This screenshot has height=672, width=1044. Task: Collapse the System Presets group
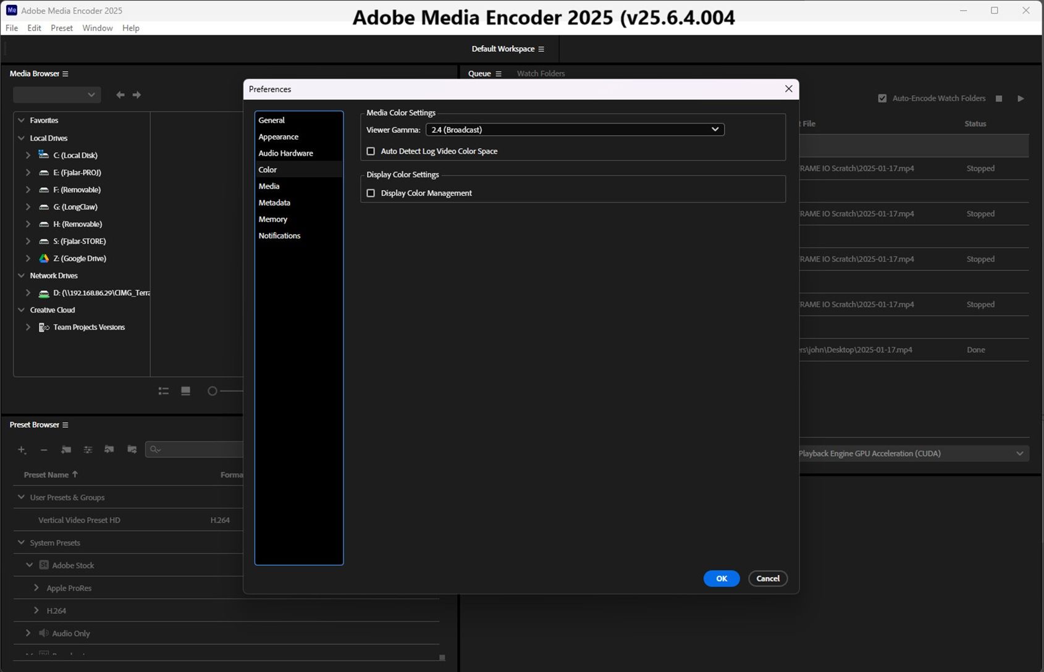(x=22, y=542)
